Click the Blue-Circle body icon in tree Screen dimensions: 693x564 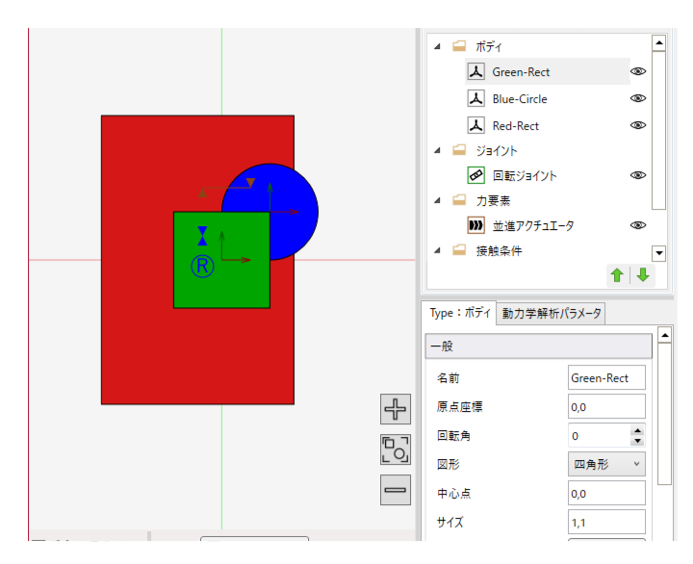tap(475, 99)
